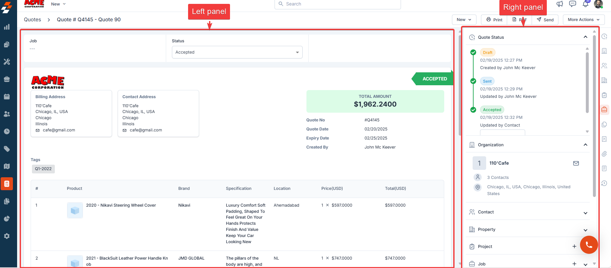Open the notes document icon in right rail

(x=604, y=168)
